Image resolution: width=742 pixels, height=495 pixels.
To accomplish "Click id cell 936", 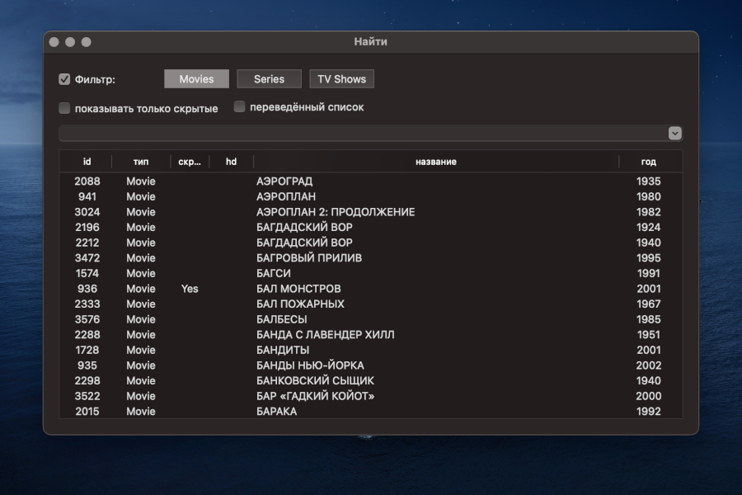I will coord(87,289).
